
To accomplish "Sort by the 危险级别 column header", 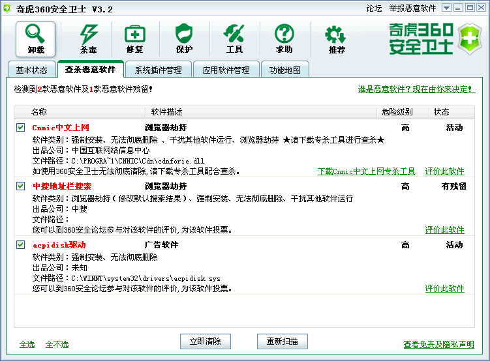I will [403, 112].
